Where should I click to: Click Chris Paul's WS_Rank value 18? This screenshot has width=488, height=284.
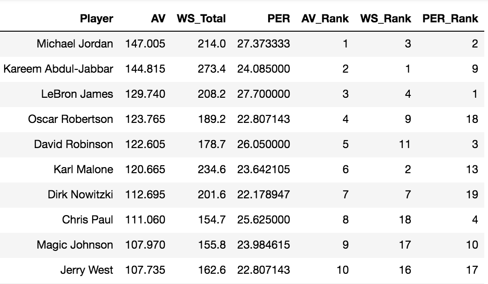pos(405,220)
